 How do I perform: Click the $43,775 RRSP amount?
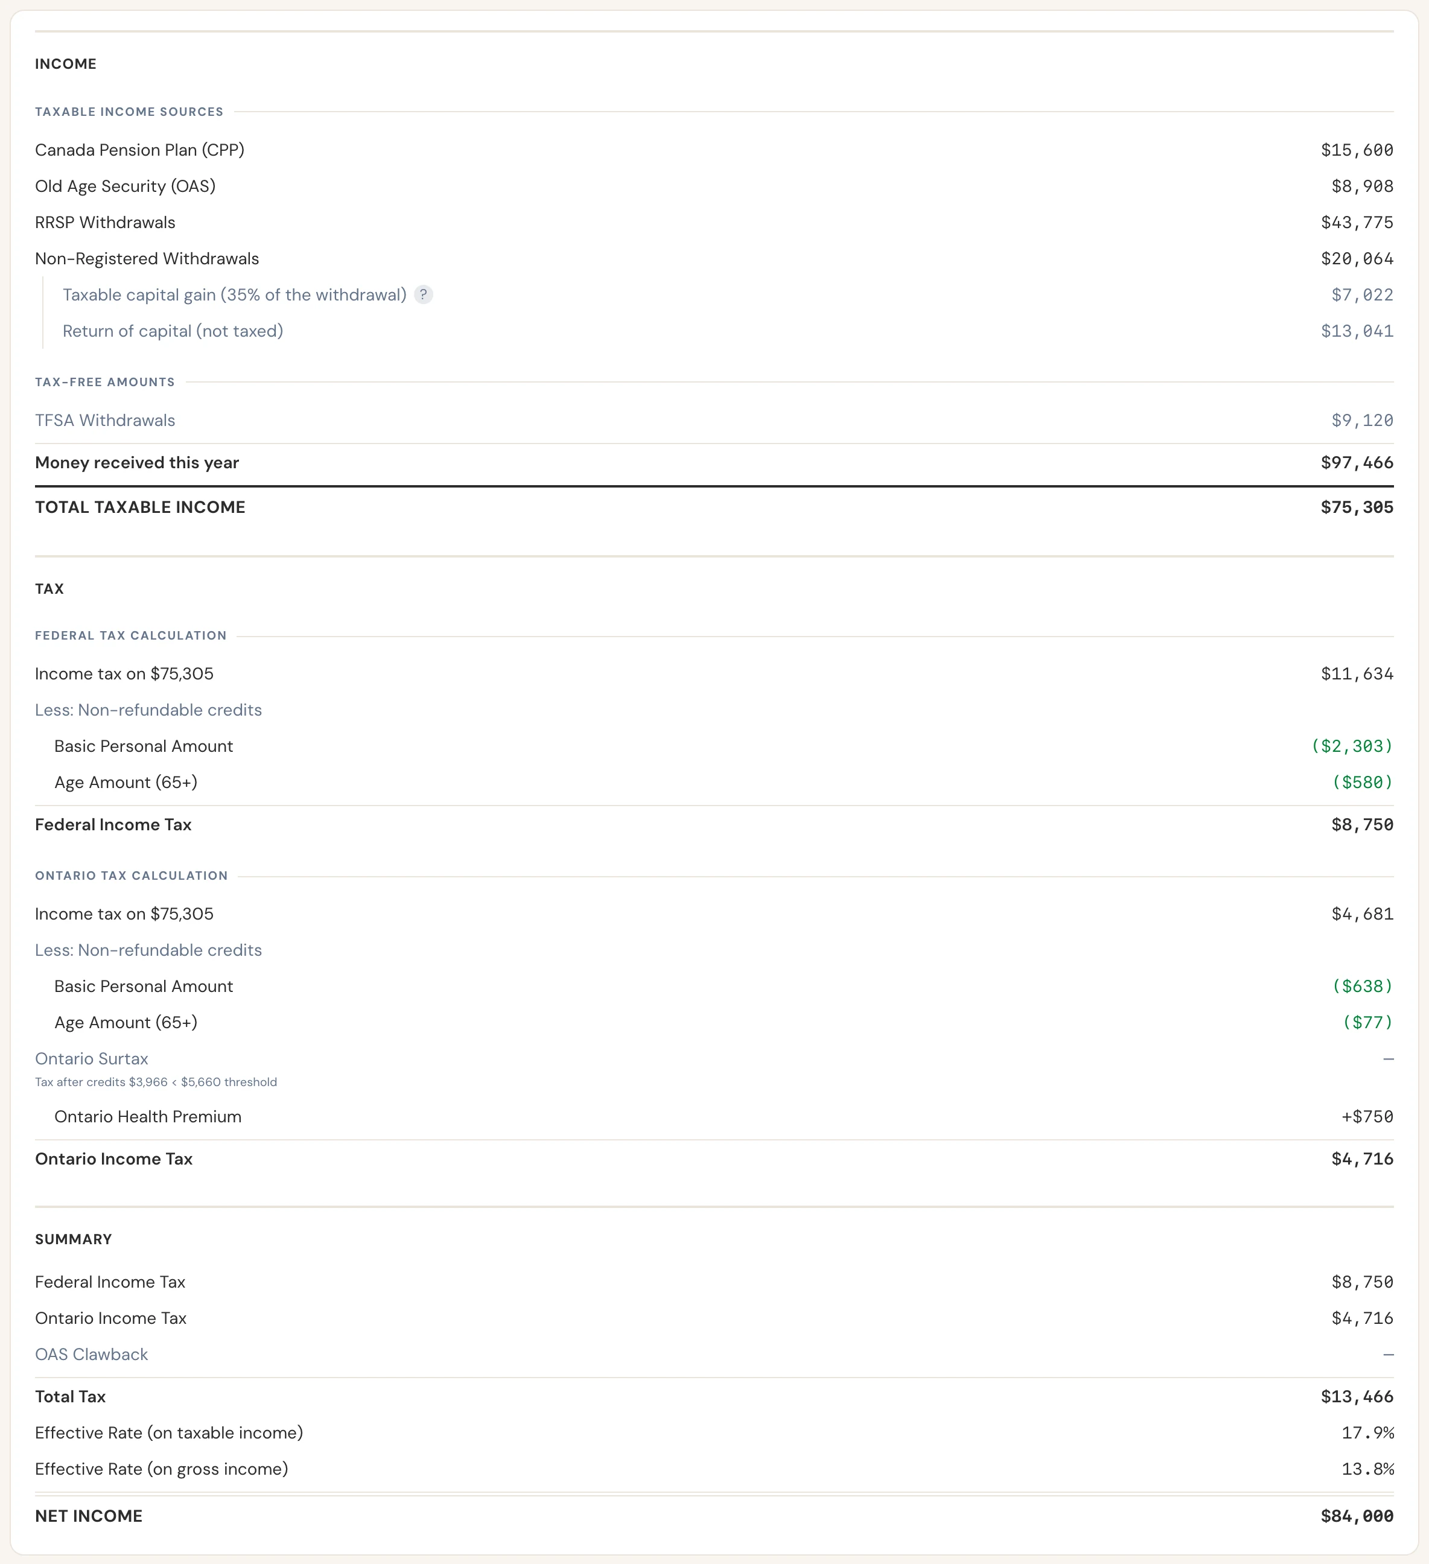(x=1357, y=223)
